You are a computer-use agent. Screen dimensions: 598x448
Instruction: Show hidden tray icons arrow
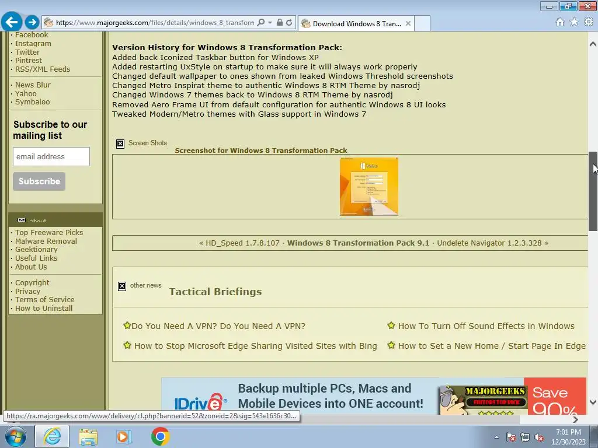496,437
